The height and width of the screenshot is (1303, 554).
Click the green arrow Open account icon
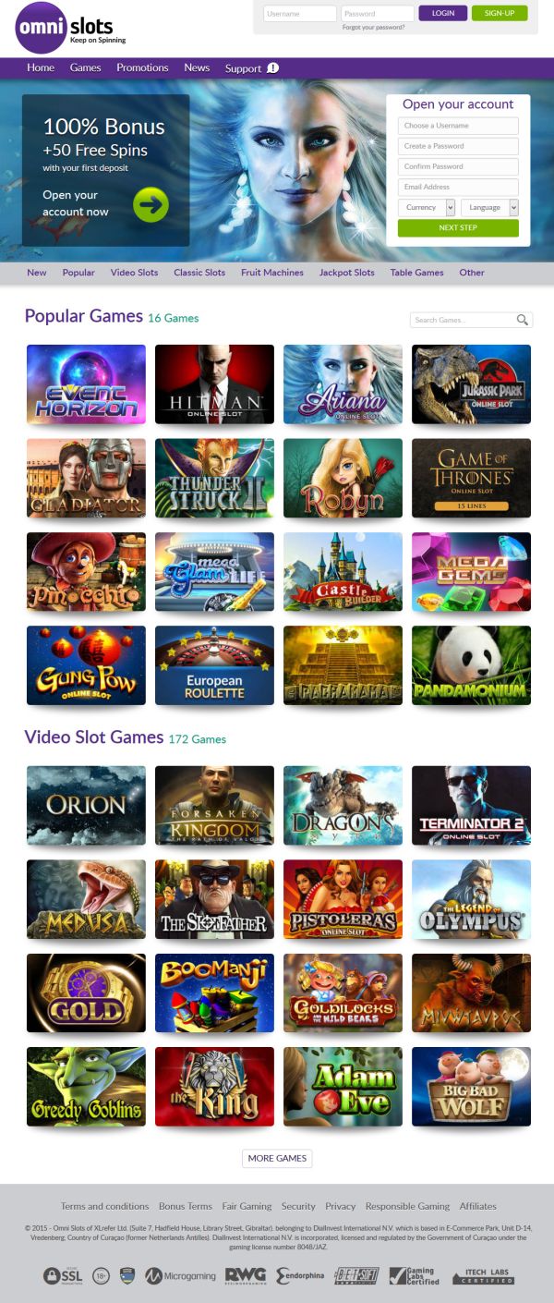[x=151, y=204]
